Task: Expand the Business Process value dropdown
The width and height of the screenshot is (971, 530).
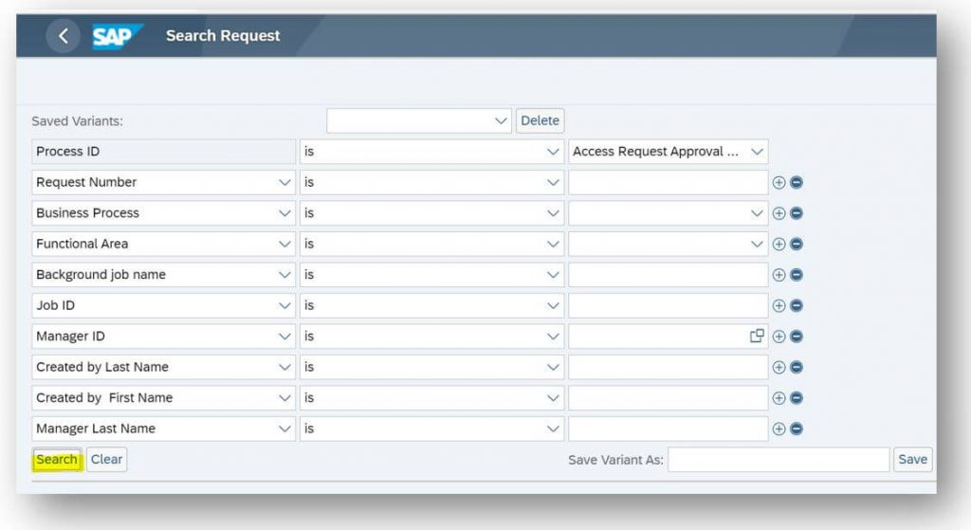Action: point(669,213)
